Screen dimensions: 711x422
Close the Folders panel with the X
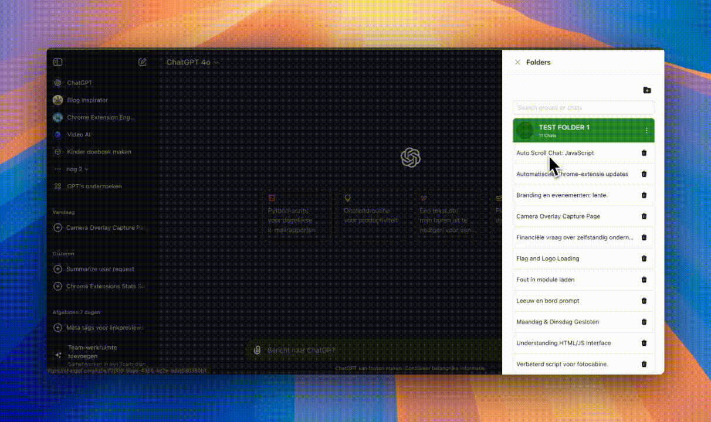click(518, 62)
